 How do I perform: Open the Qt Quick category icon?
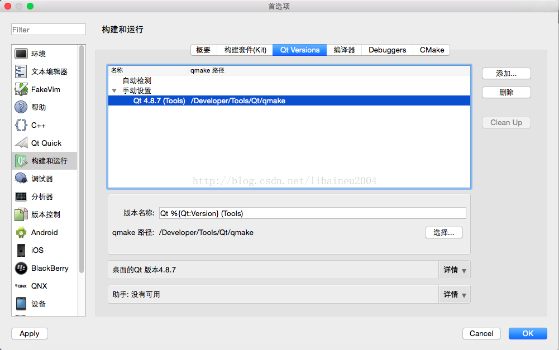(21, 143)
